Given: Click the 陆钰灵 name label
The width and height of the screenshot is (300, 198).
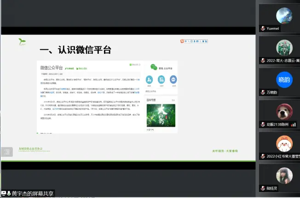Looking at the screenshot, I should tap(272, 188).
